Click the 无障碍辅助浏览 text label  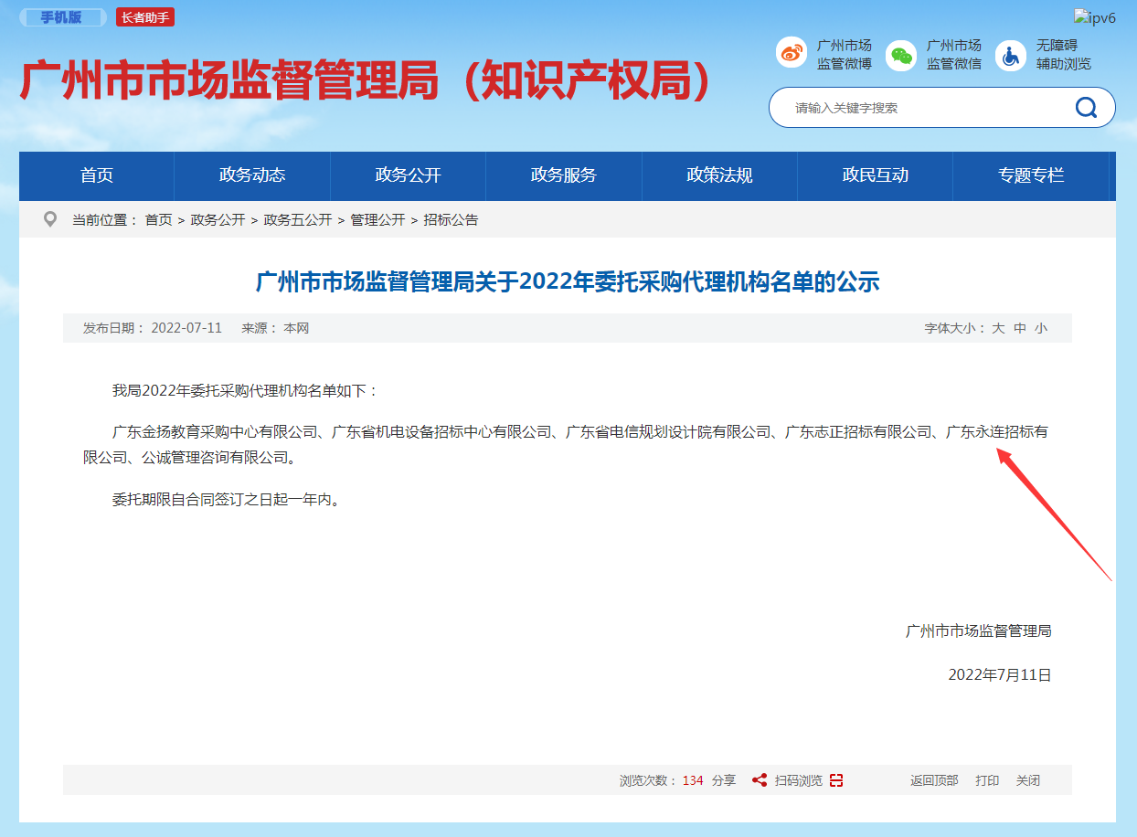click(x=1064, y=54)
